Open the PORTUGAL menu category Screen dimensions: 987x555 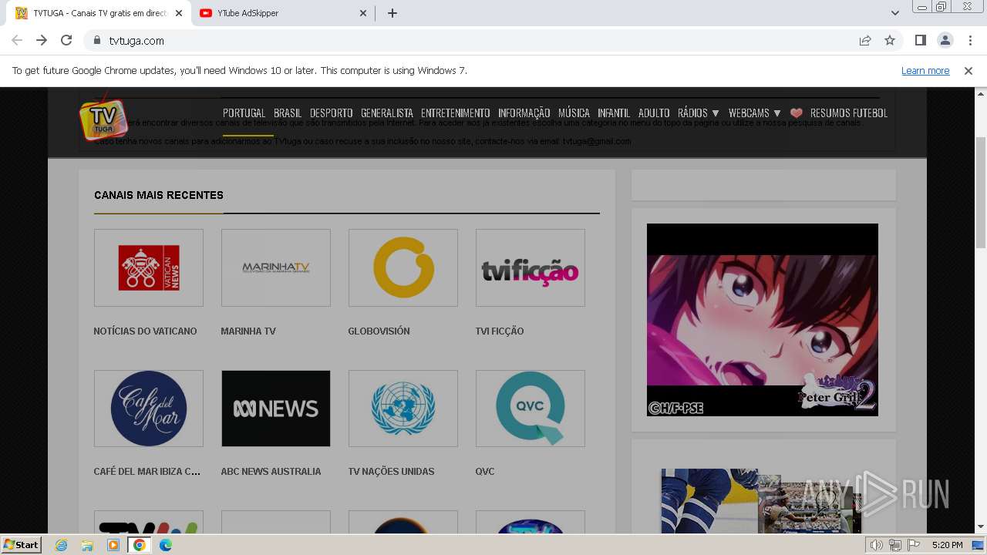pyautogui.click(x=244, y=113)
